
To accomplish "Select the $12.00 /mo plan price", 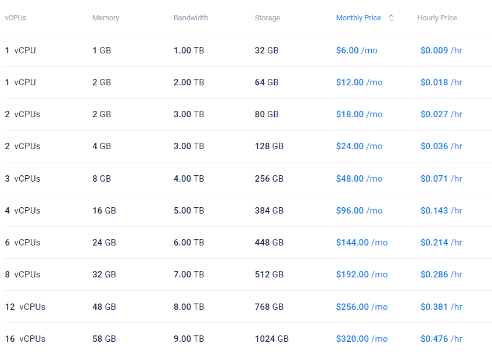I will (x=360, y=82).
